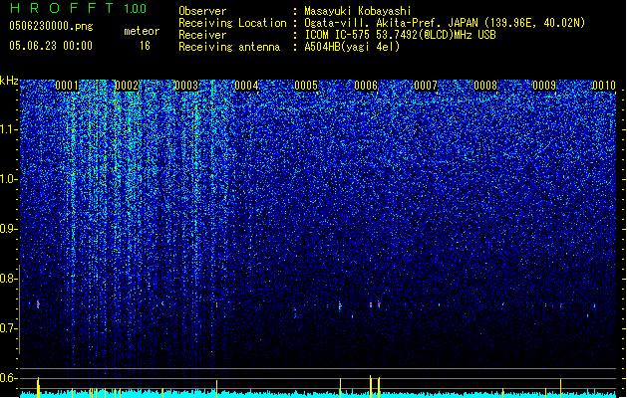Click the 1.0 frequency axis label
This screenshot has height=398, width=627.
[9, 179]
